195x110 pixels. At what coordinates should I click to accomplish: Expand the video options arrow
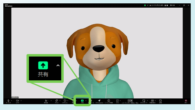pyautogui.click(x=21, y=101)
